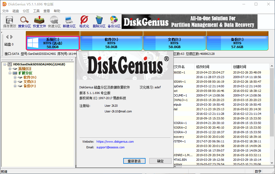Viewport: 275px width, 174px height.
Task: Click the etpub row in file list
Action: pyautogui.click(x=222, y=105)
